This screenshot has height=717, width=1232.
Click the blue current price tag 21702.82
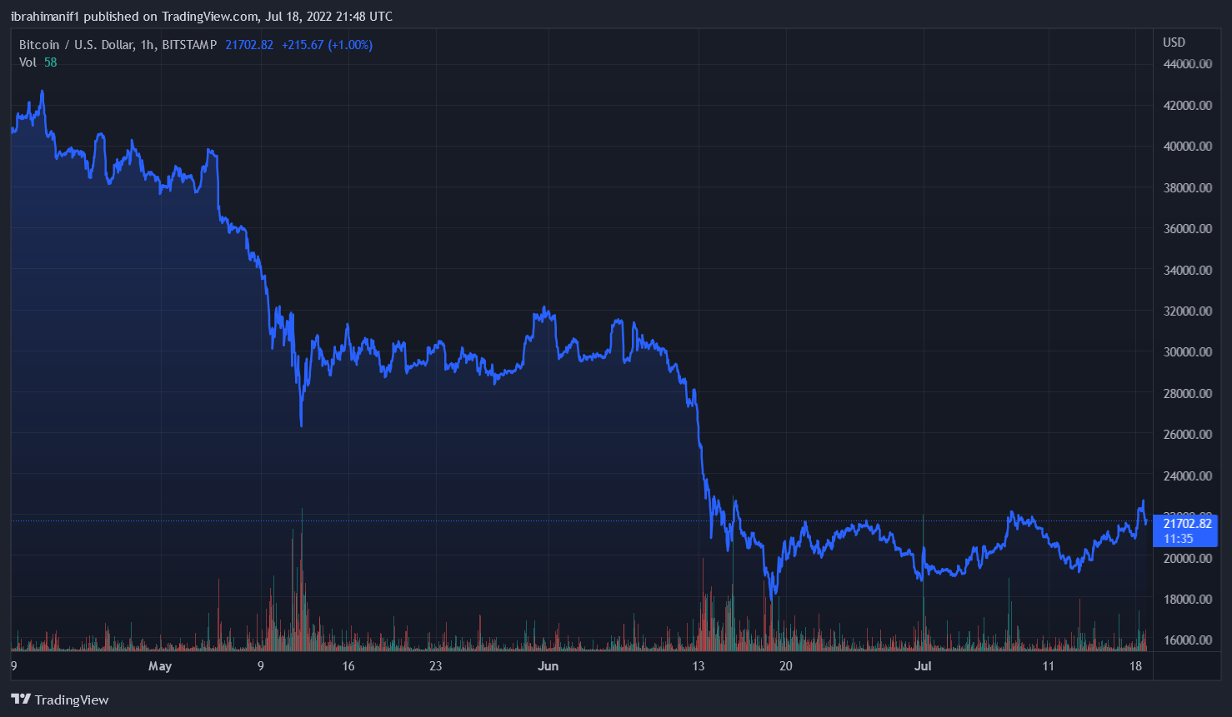click(x=1187, y=524)
